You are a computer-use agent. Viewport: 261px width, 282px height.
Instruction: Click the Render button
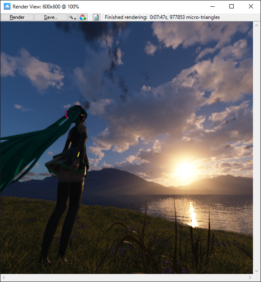(17, 17)
